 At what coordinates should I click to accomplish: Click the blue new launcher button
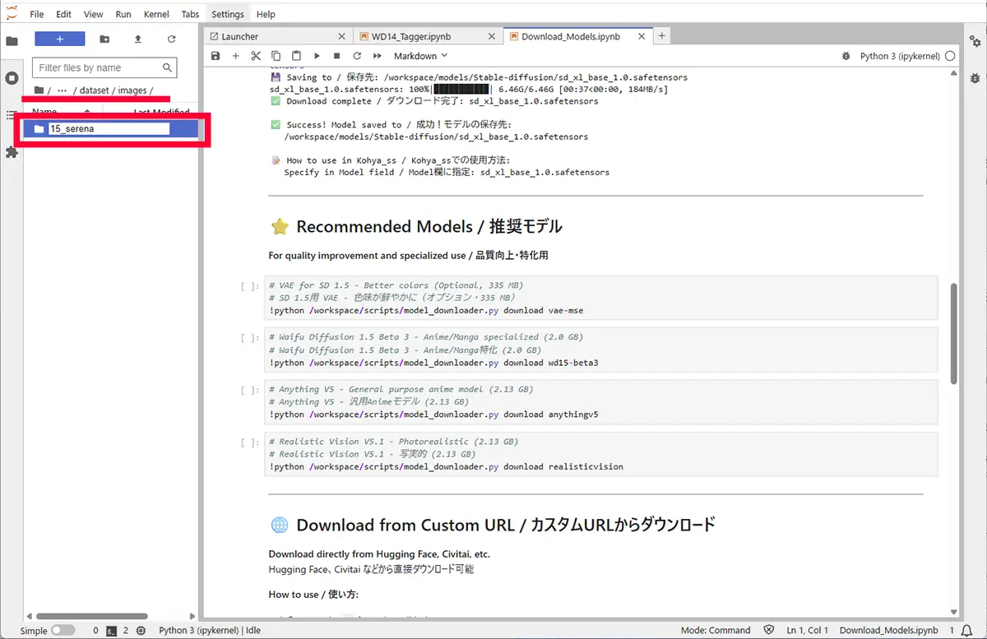pyautogui.click(x=59, y=39)
